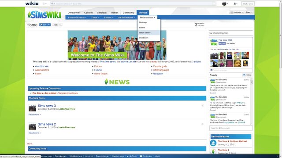Choose Fanon Battles from the menu
The height and width of the screenshot is (158, 282).
[x=149, y=33]
